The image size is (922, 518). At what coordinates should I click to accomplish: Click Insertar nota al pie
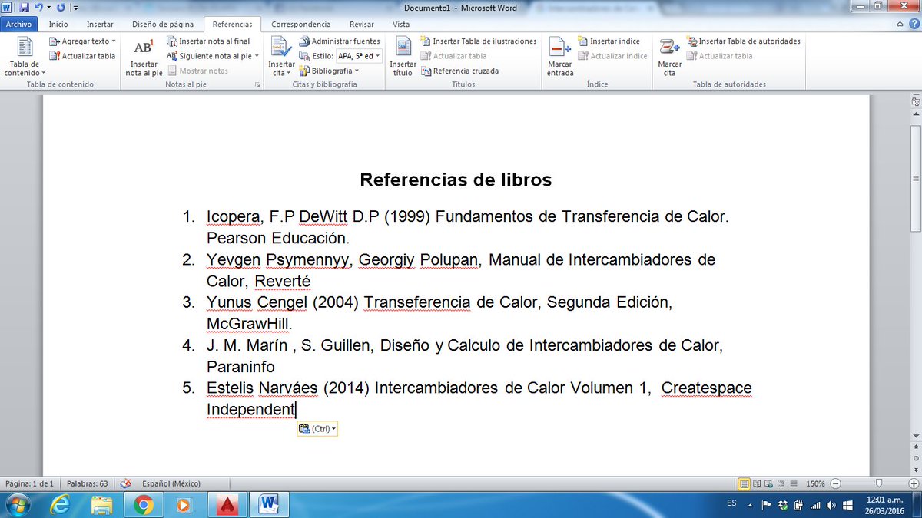tap(144, 56)
